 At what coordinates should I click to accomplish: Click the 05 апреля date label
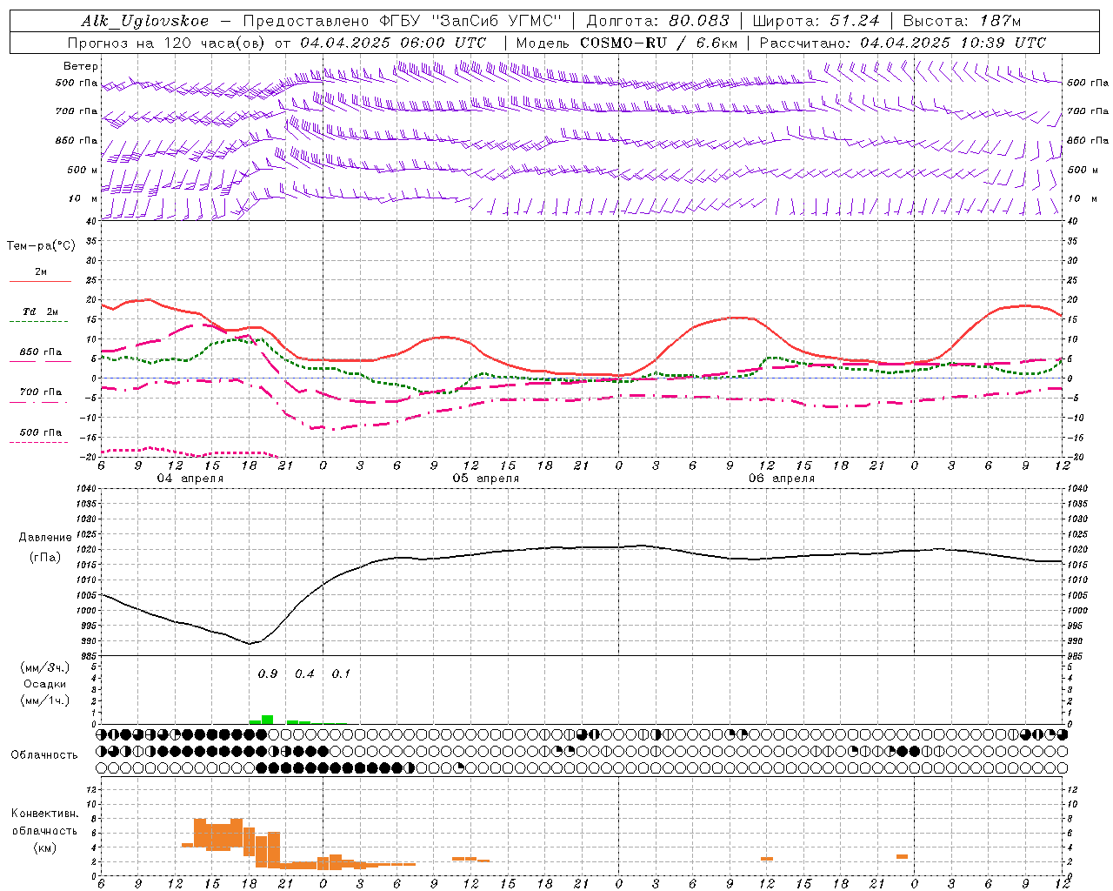[x=485, y=479]
